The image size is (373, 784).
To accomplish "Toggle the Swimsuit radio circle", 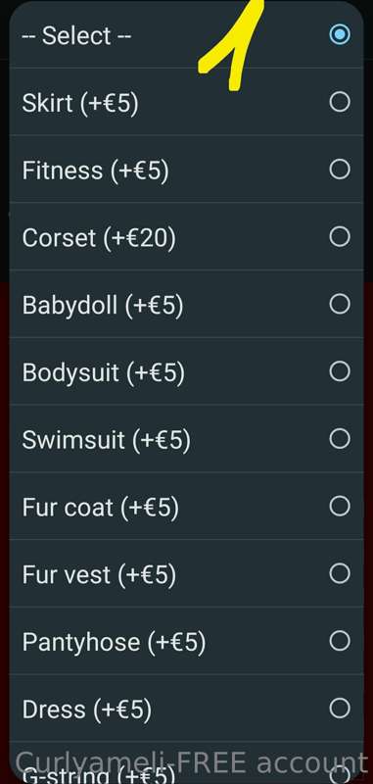I will pos(340,438).
